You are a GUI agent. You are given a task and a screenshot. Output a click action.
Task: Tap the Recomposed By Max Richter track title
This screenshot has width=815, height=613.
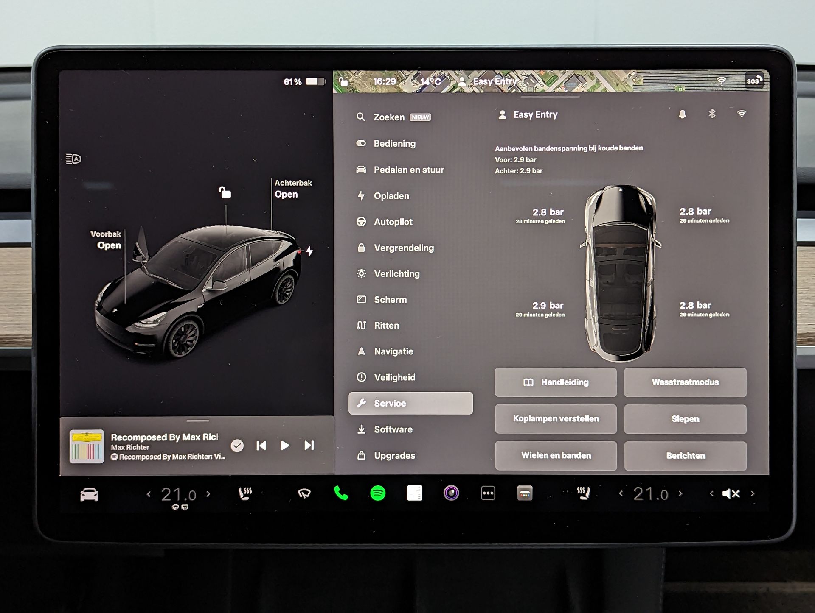coord(164,437)
